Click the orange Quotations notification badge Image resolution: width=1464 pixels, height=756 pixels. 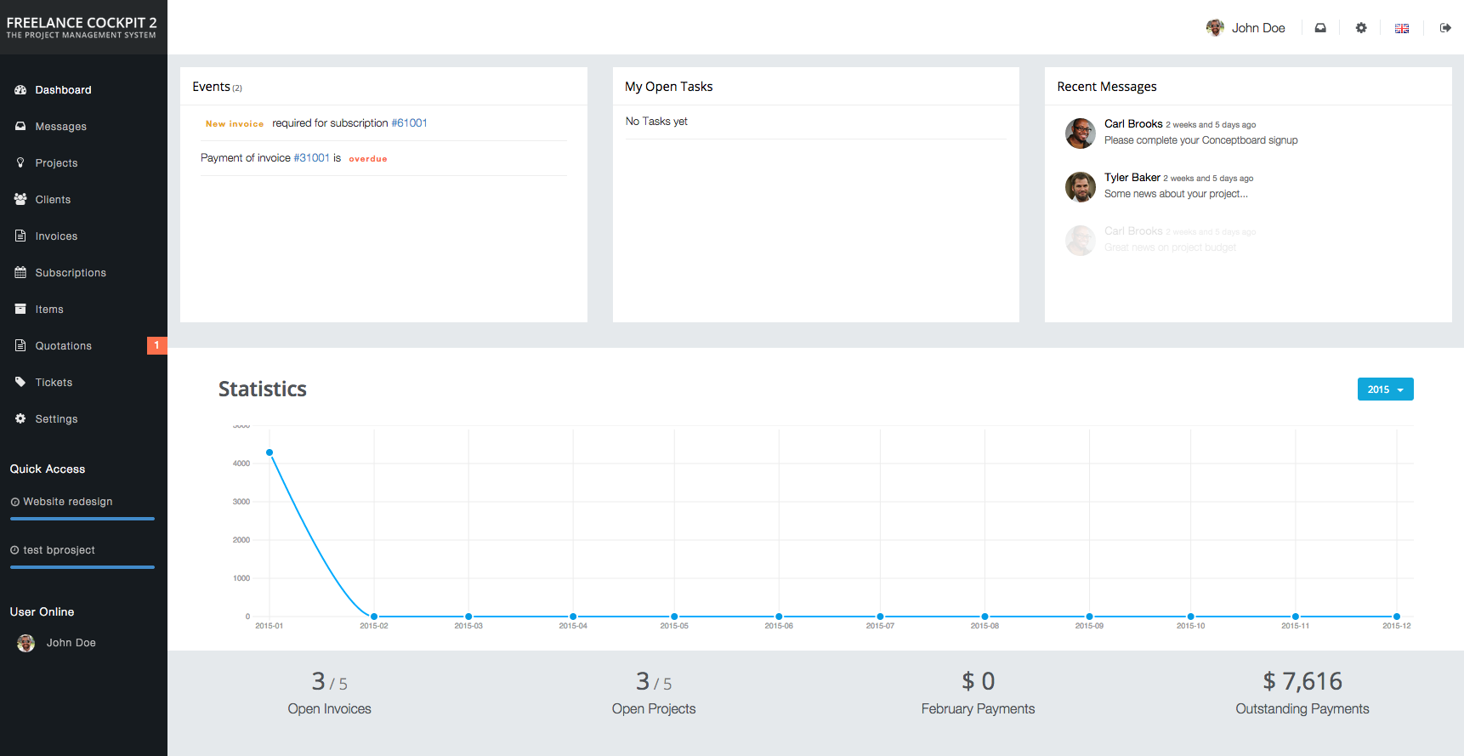tap(157, 345)
